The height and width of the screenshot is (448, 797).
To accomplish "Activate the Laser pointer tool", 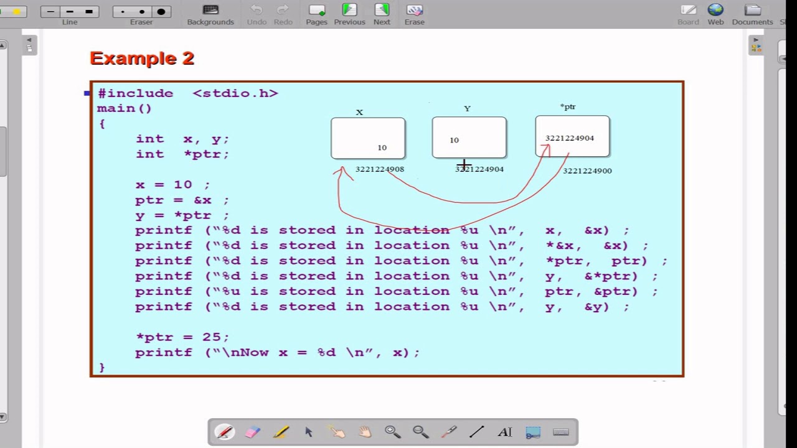I will (x=449, y=432).
